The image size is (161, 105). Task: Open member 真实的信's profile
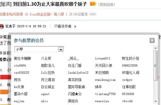tap(75, 80)
